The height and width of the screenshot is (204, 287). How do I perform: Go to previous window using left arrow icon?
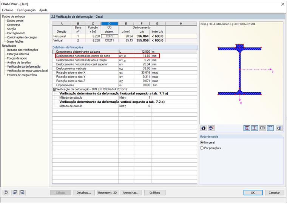(x=15, y=192)
